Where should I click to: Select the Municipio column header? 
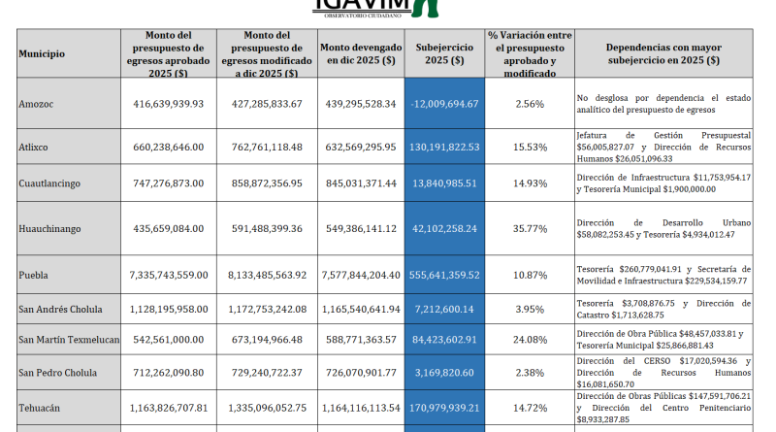tap(42, 54)
